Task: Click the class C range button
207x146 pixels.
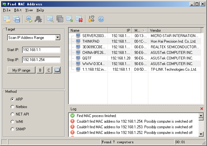Action: 48,70
